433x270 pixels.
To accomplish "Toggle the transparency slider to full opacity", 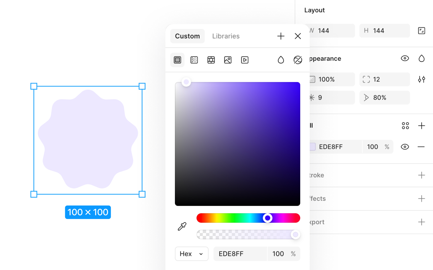I will click(x=295, y=234).
